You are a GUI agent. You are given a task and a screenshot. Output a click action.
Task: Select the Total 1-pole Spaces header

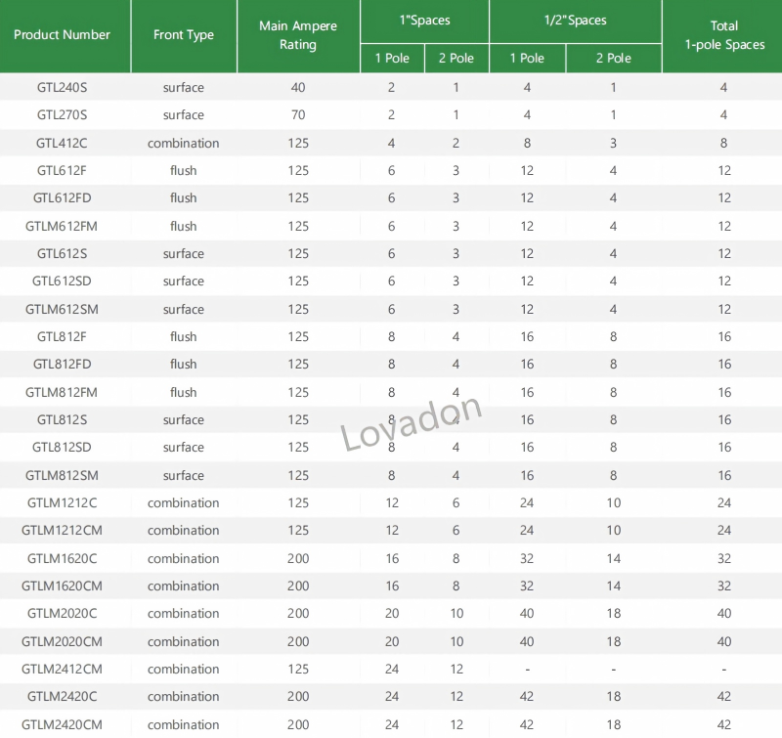[724, 35]
